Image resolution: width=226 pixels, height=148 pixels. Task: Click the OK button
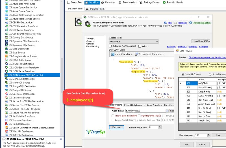tap(187, 144)
